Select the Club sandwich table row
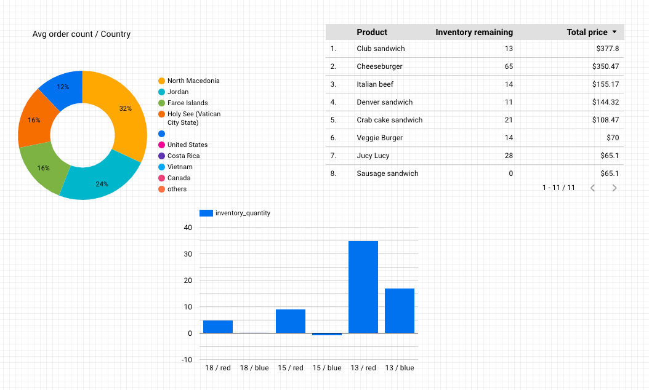Viewport: 649px width, 390px height. 431,49
